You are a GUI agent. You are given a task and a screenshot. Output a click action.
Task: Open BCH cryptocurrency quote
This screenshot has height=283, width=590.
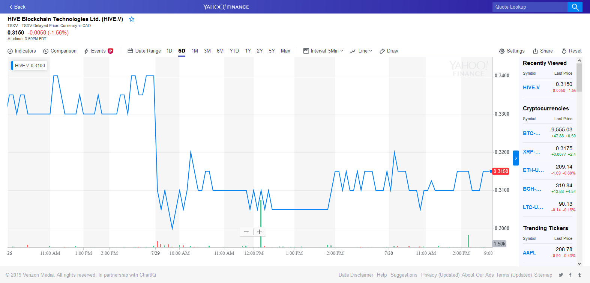(532, 189)
